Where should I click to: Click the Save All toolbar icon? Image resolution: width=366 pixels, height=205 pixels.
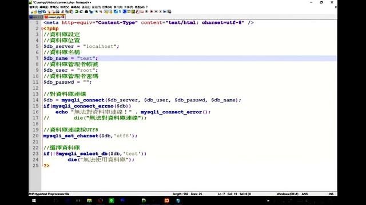pyautogui.click(x=44, y=11)
